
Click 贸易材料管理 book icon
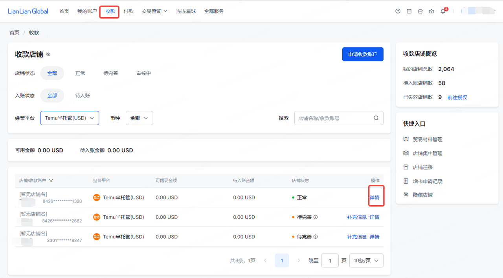(406, 139)
